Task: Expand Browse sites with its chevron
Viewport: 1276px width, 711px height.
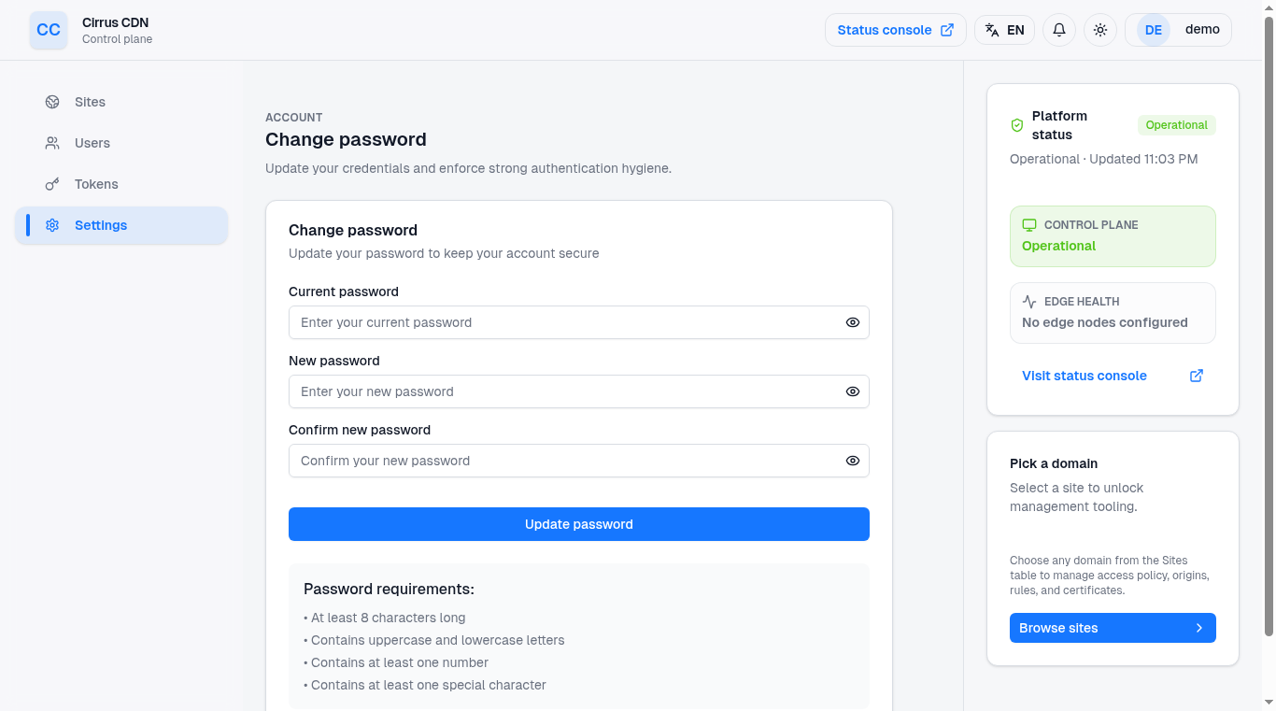Action: (x=1199, y=628)
